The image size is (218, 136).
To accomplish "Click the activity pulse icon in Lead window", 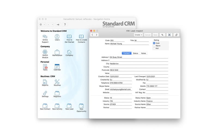I will click(x=162, y=35).
